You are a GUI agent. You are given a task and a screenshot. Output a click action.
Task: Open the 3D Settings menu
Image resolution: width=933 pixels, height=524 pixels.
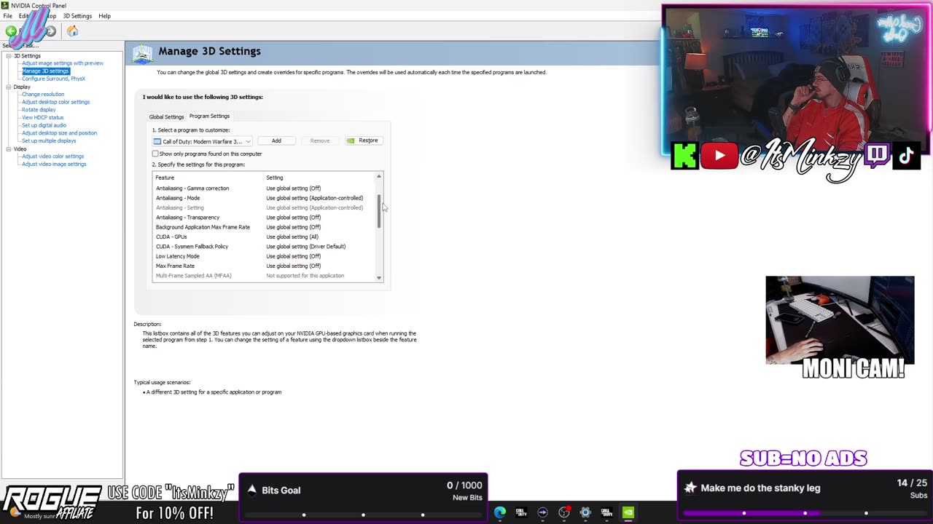(77, 16)
